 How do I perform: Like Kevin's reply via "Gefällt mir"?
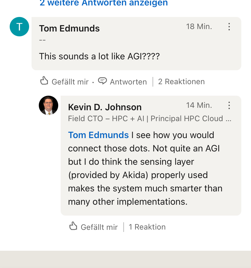99,227
